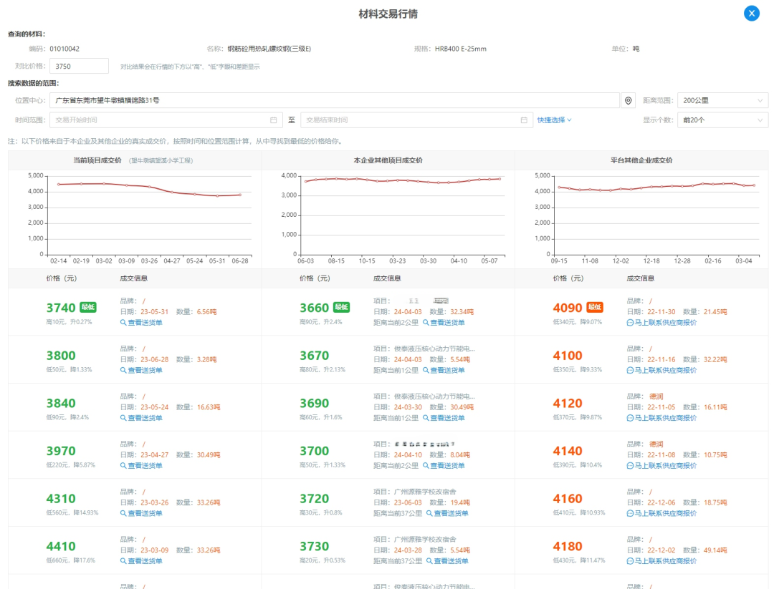Click magnifier icon beside 3740 price's 查看送货单
774x589 pixels.
point(123,323)
